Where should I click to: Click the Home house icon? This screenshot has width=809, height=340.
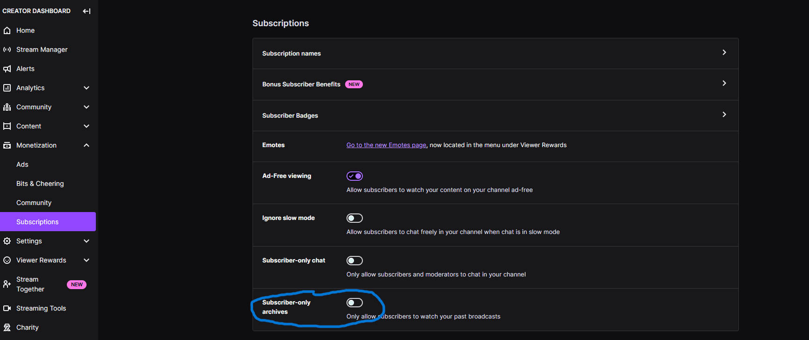[x=7, y=30]
